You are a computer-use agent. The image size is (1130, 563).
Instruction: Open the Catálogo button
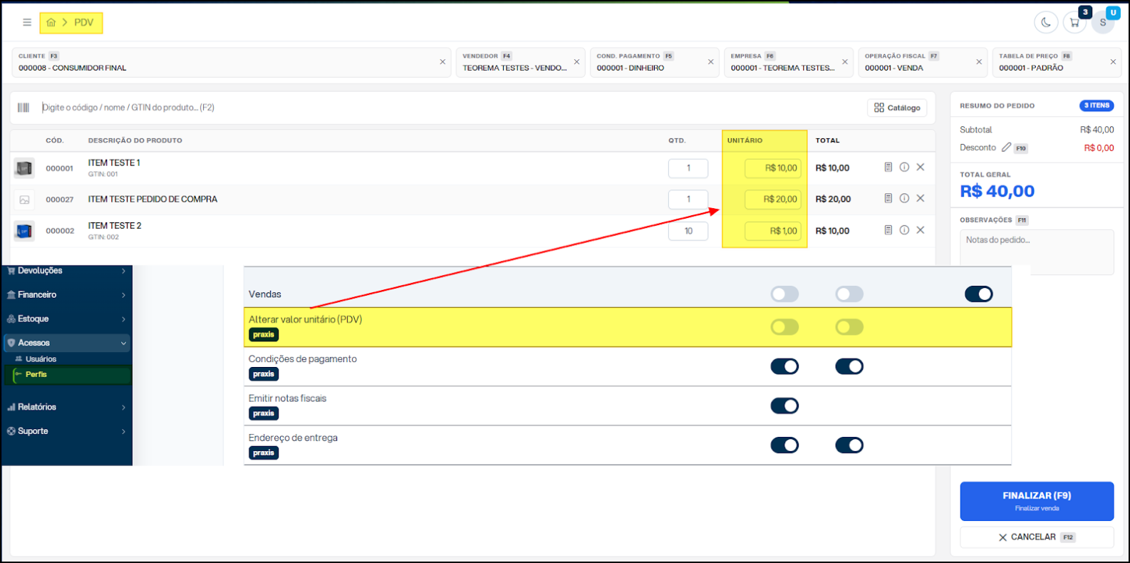pos(897,108)
